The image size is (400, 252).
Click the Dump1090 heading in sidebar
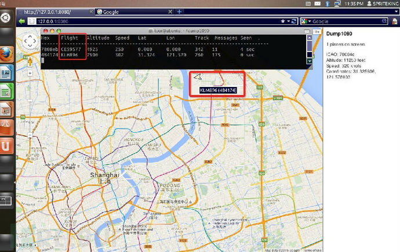[339, 34]
